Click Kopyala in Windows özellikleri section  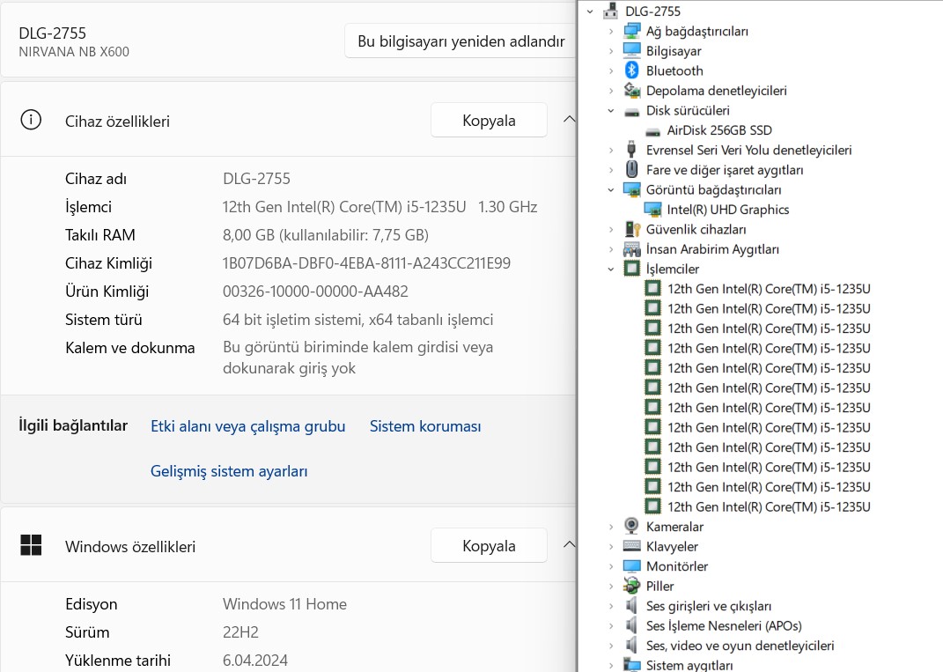click(x=489, y=546)
